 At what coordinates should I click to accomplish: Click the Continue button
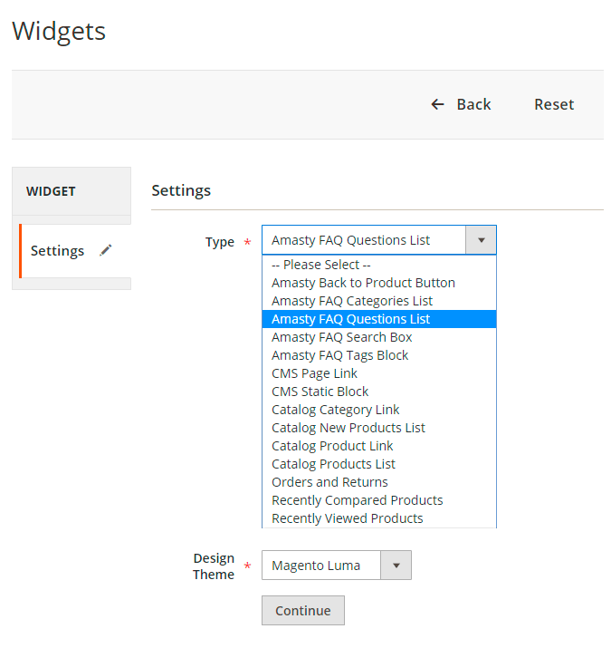(x=303, y=611)
